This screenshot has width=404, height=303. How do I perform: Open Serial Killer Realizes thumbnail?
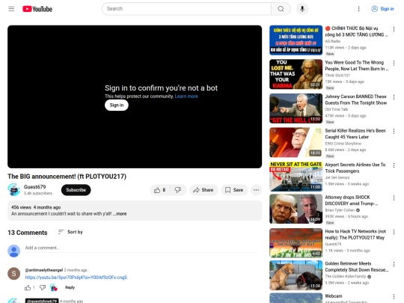[x=296, y=142]
